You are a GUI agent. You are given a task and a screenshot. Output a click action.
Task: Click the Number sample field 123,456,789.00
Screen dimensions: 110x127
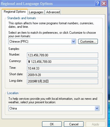[x=63, y=55]
